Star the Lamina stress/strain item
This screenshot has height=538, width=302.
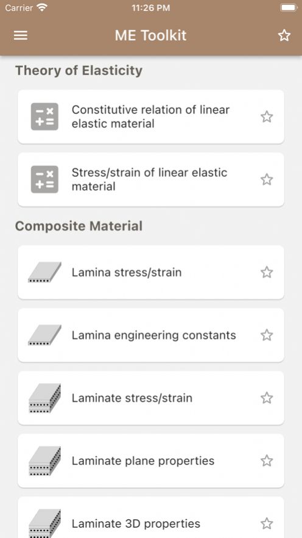(x=267, y=273)
